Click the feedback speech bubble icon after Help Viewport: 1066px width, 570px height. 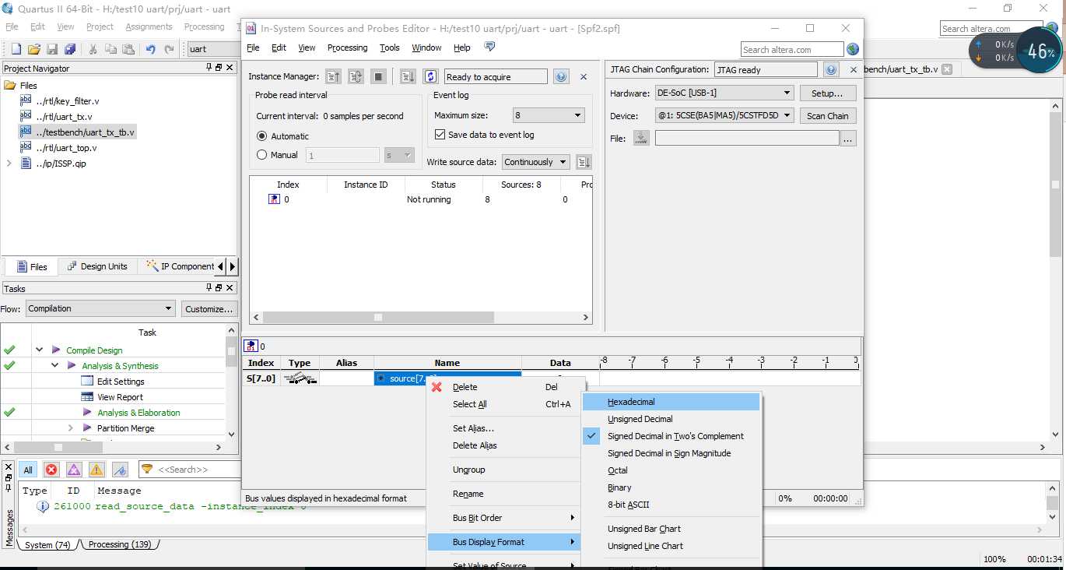pyautogui.click(x=489, y=47)
